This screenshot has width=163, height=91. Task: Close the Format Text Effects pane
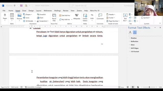click(160, 28)
